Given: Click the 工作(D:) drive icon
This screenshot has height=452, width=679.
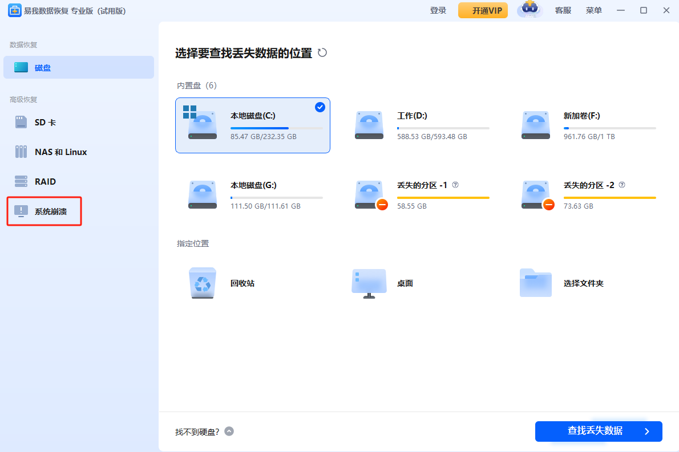Looking at the screenshot, I should pyautogui.click(x=369, y=125).
